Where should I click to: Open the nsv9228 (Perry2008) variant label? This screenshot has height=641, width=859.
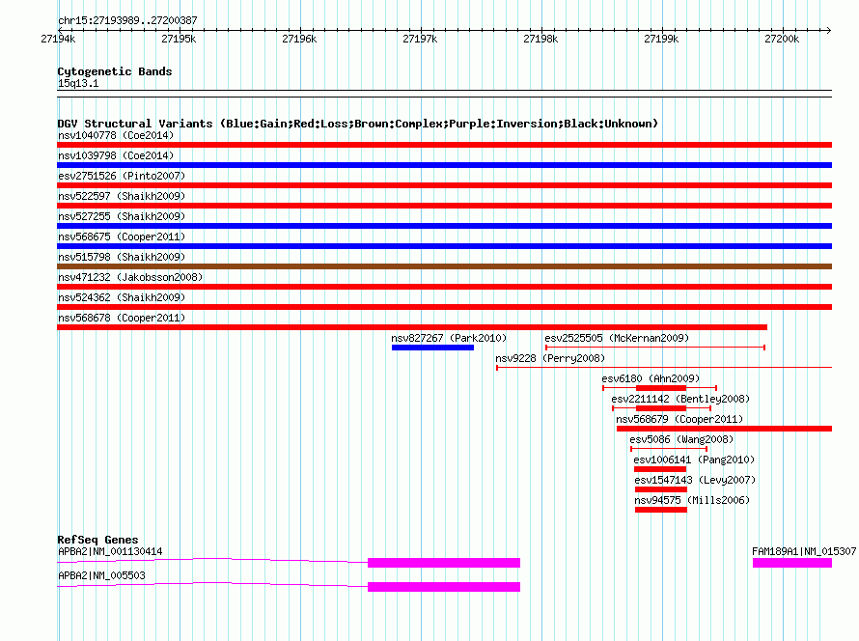550,358
